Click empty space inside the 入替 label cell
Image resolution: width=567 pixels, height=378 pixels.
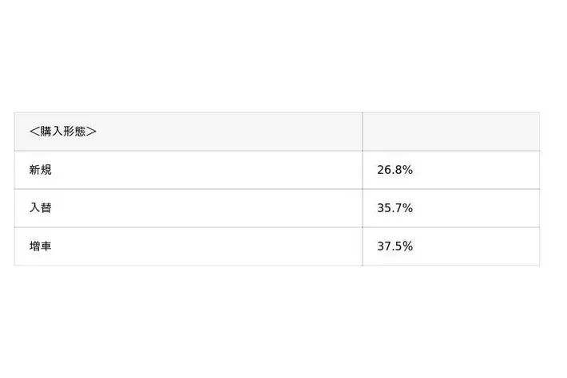click(206, 208)
